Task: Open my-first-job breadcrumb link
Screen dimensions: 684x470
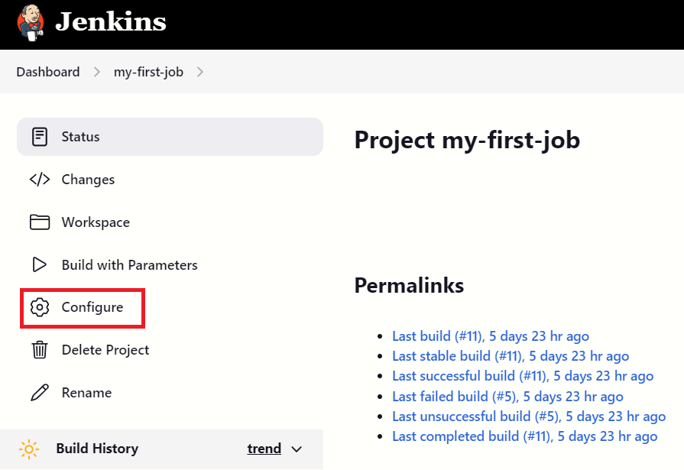Action: point(148,72)
